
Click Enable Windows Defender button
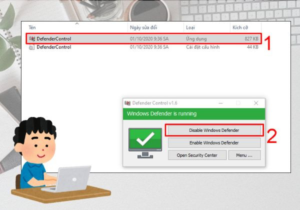tap(214, 142)
